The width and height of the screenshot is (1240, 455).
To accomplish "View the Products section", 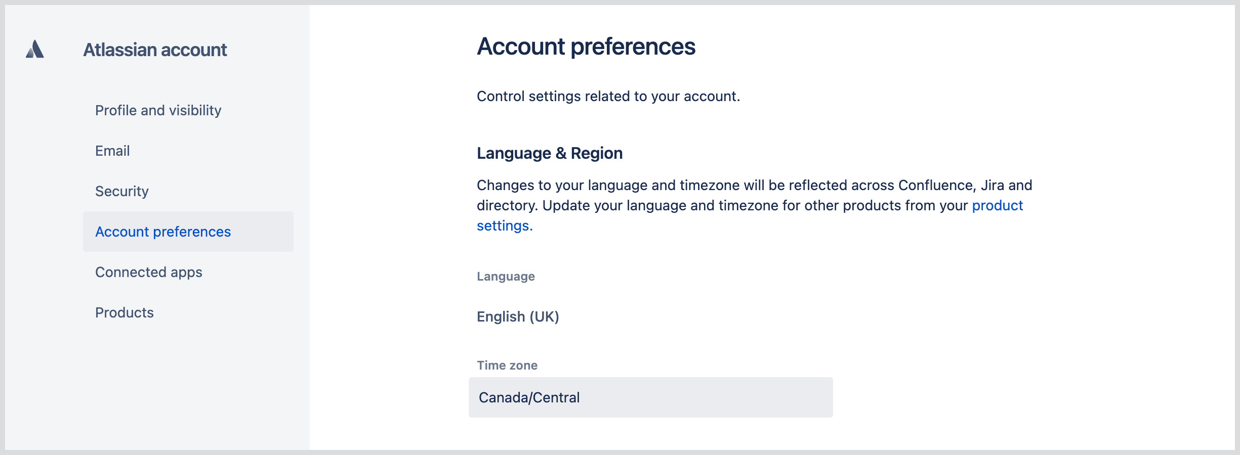I will [124, 313].
